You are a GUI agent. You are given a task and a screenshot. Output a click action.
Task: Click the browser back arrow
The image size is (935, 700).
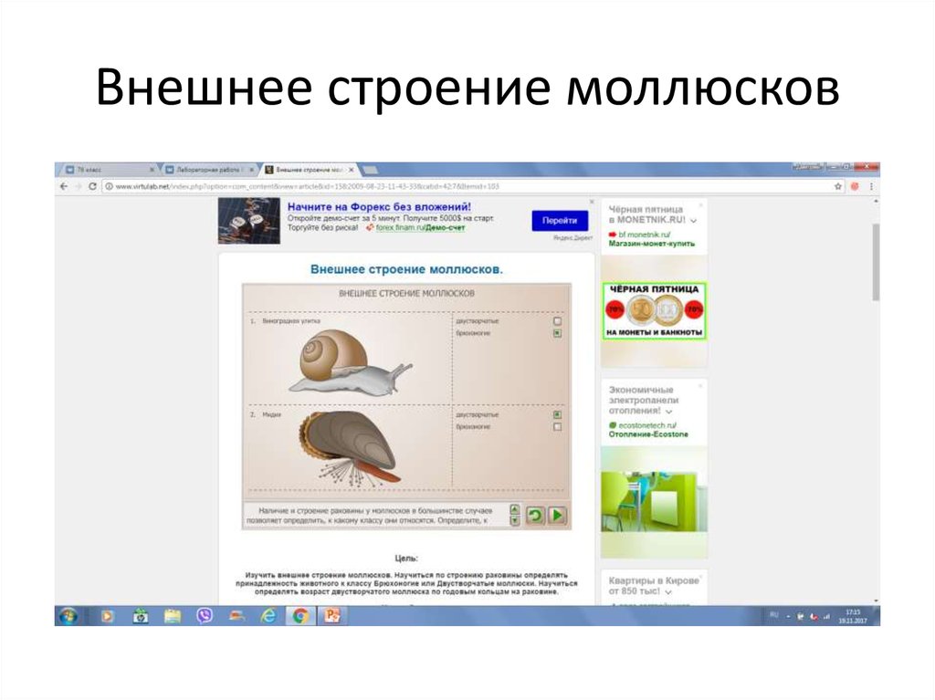pyautogui.click(x=62, y=184)
